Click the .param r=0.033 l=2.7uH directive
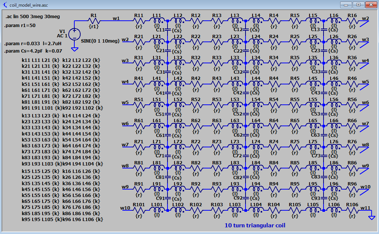379x234 pixels. [33, 44]
